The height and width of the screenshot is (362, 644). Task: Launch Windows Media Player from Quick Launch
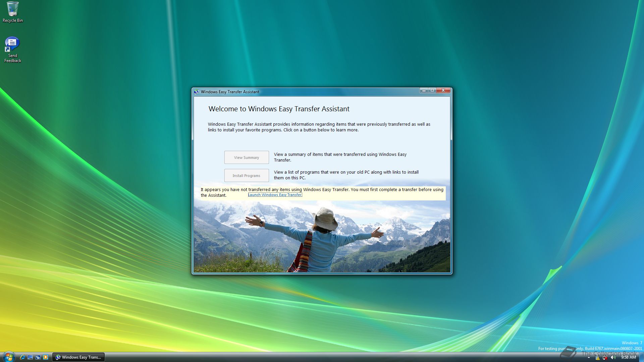tap(46, 357)
